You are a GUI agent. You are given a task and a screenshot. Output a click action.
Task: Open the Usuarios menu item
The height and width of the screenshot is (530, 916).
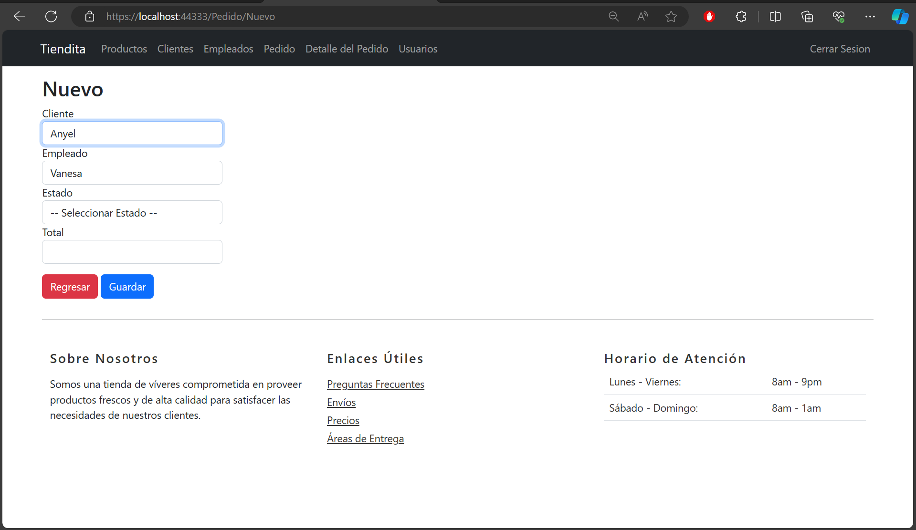pos(418,49)
